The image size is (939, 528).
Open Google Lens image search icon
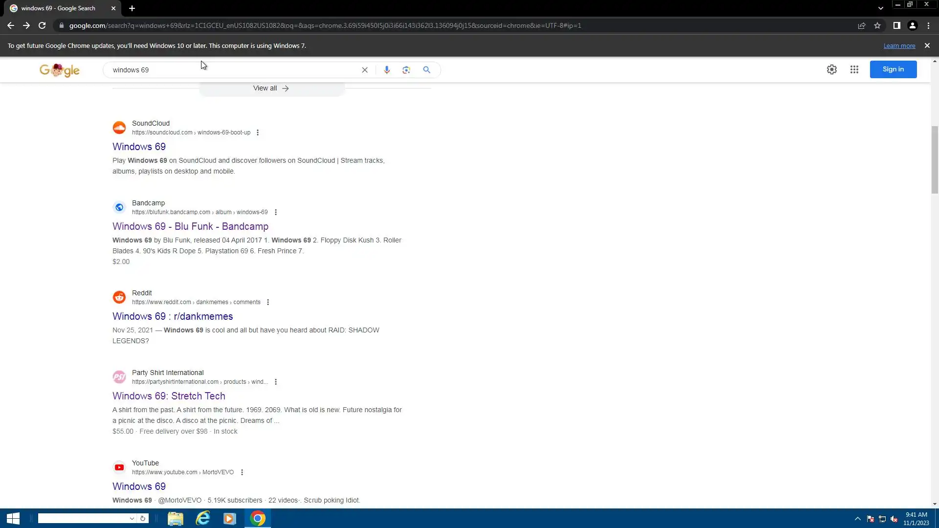click(406, 70)
